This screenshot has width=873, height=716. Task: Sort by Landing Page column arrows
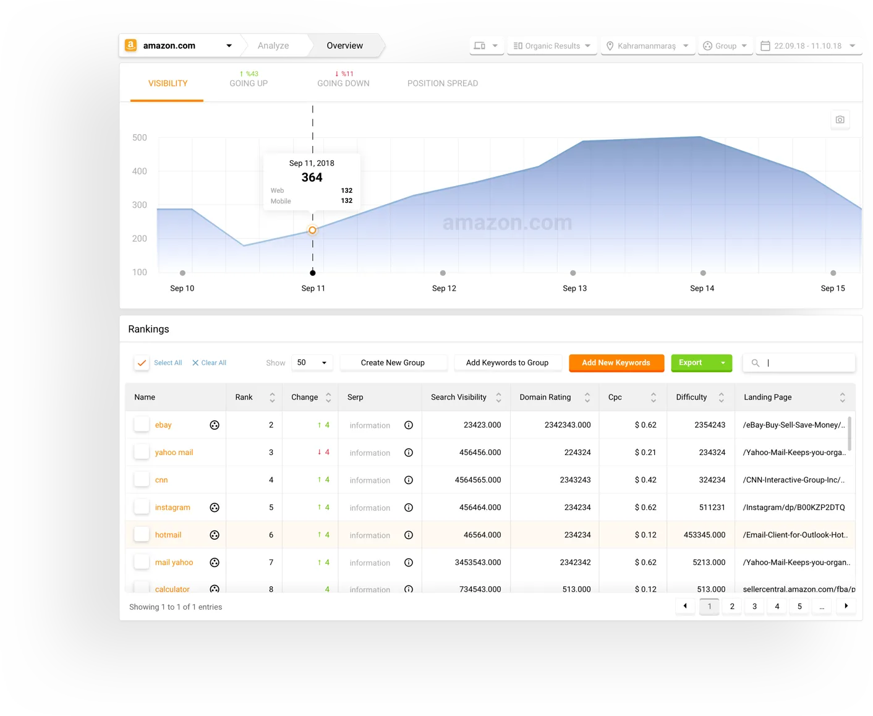point(842,398)
